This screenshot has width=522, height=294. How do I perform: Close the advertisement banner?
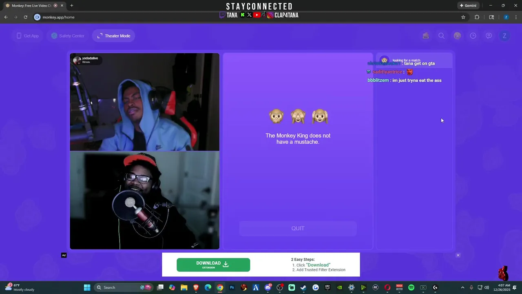coord(458,255)
